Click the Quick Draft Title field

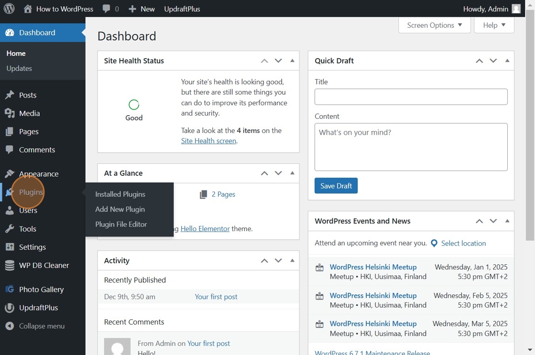pyautogui.click(x=411, y=97)
